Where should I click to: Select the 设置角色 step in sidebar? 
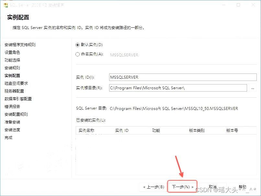click(12, 52)
